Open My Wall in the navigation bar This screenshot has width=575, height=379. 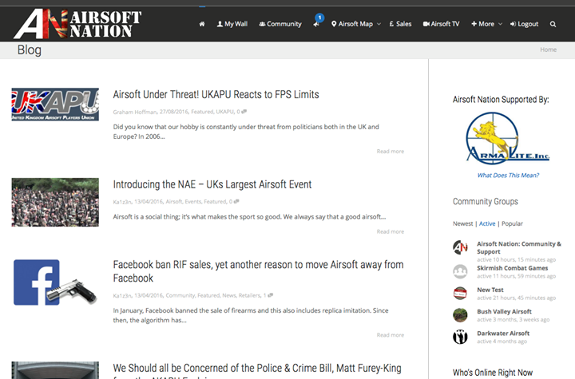click(232, 24)
